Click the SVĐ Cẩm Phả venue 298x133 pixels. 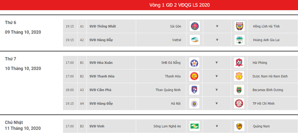[101, 90]
